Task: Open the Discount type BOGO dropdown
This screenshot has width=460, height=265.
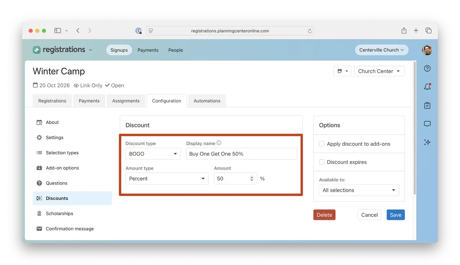Action: click(153, 154)
